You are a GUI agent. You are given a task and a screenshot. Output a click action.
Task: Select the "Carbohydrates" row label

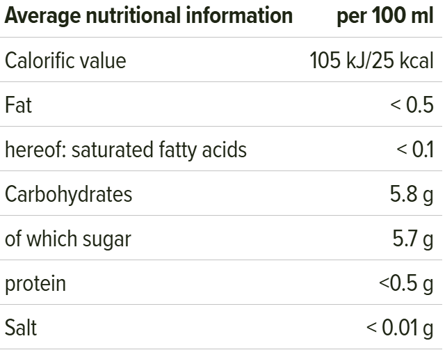coord(68,194)
